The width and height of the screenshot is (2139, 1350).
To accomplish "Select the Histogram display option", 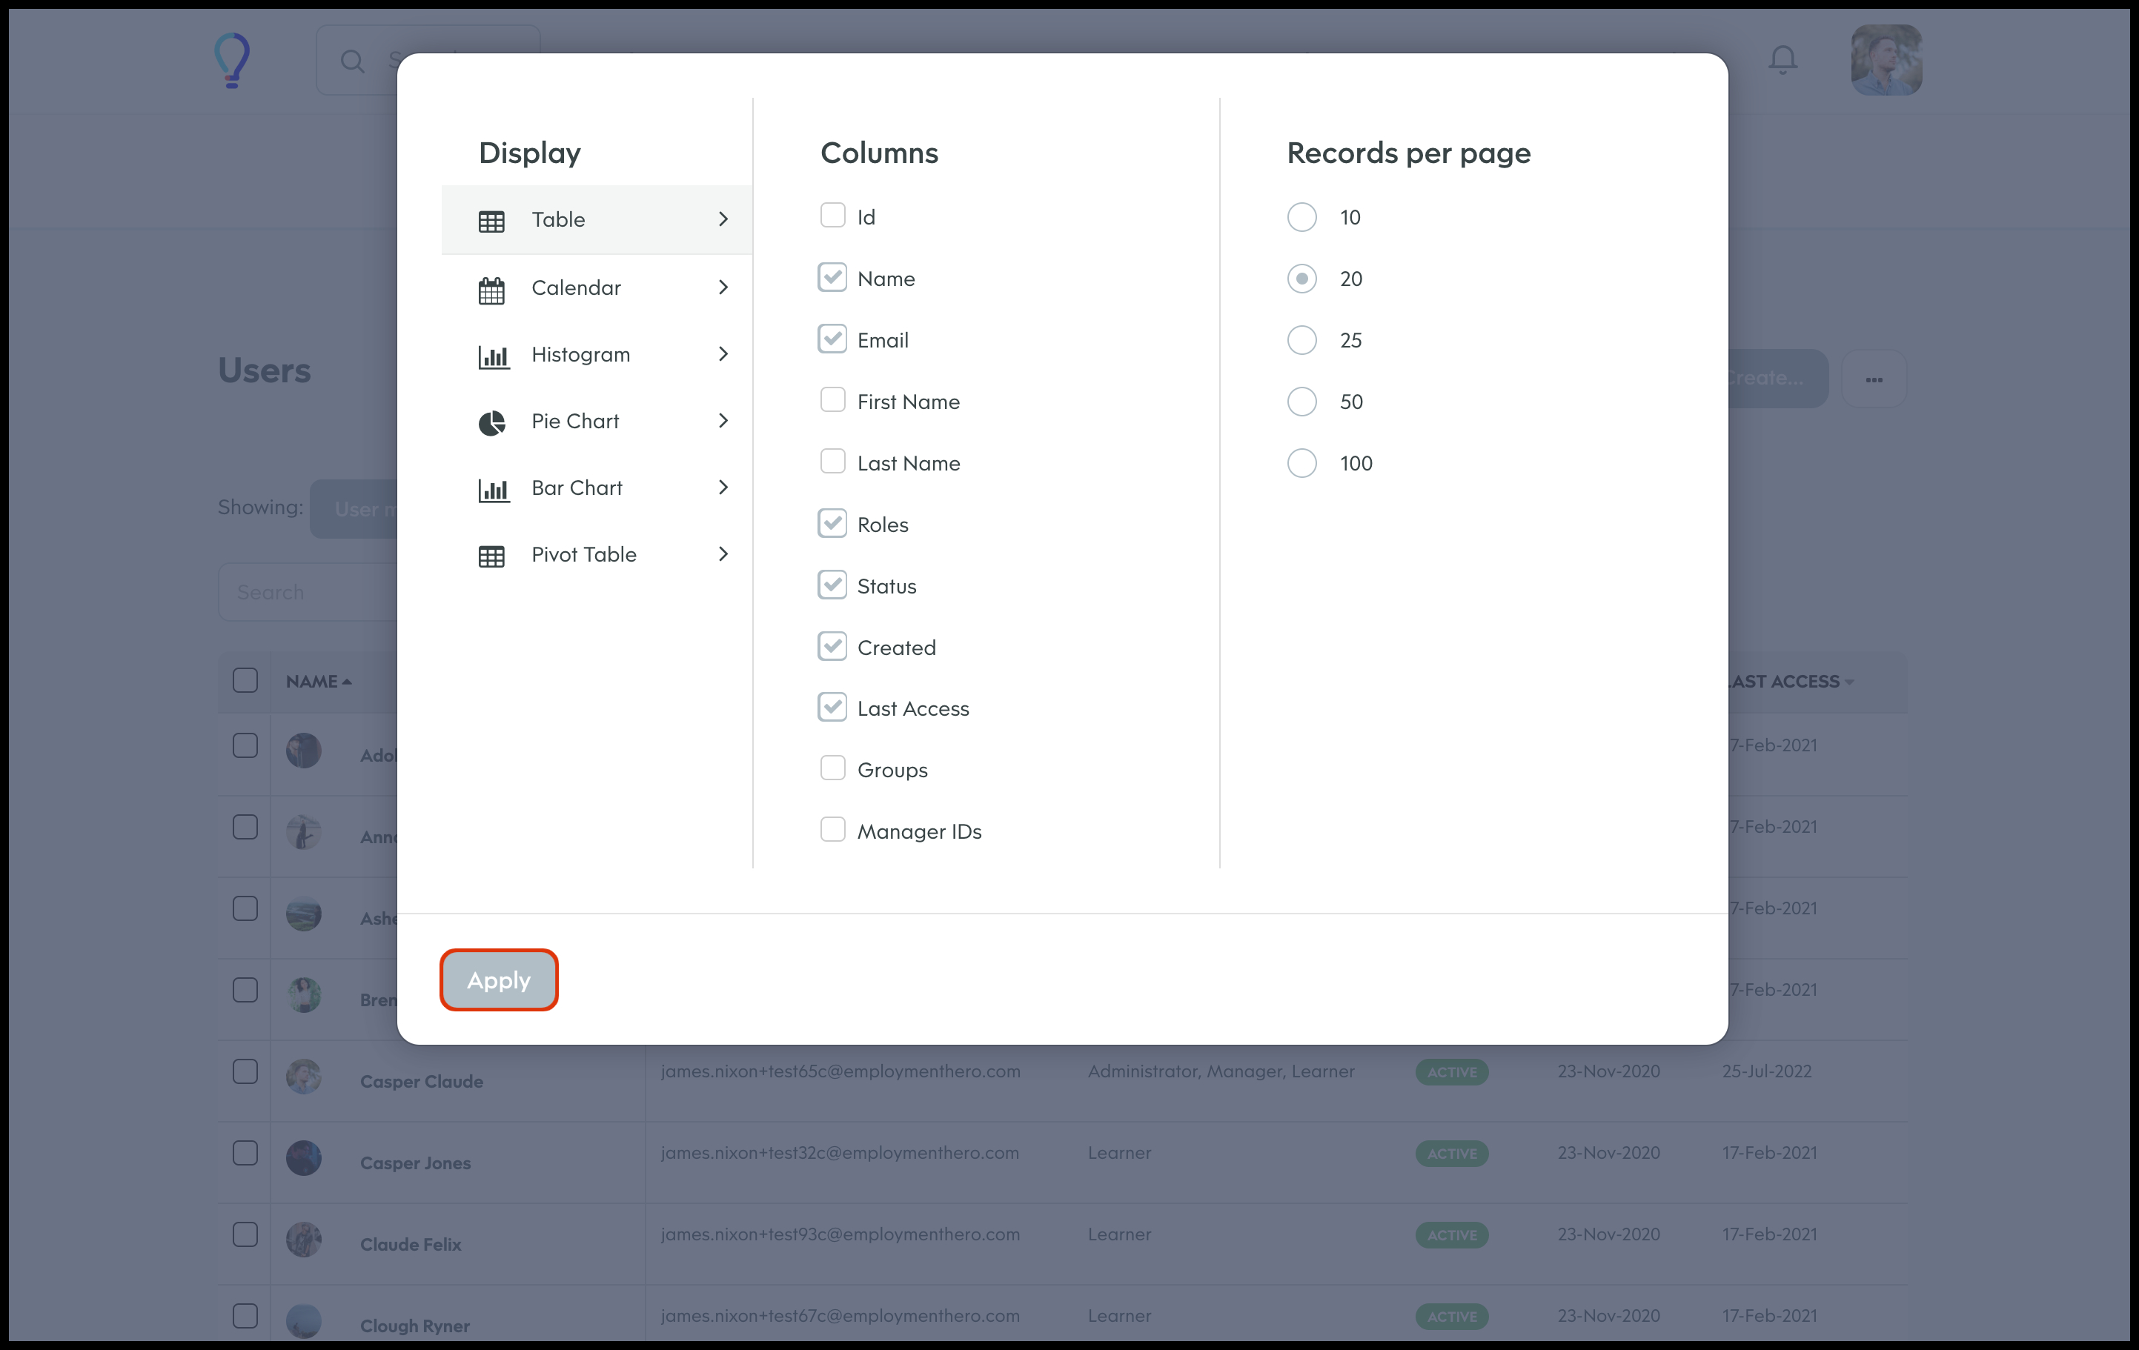I will click(580, 354).
